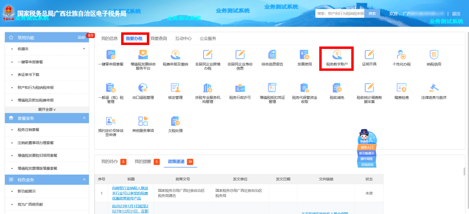
Task: Click the tax bureau emblem logo
Action: (8, 13)
